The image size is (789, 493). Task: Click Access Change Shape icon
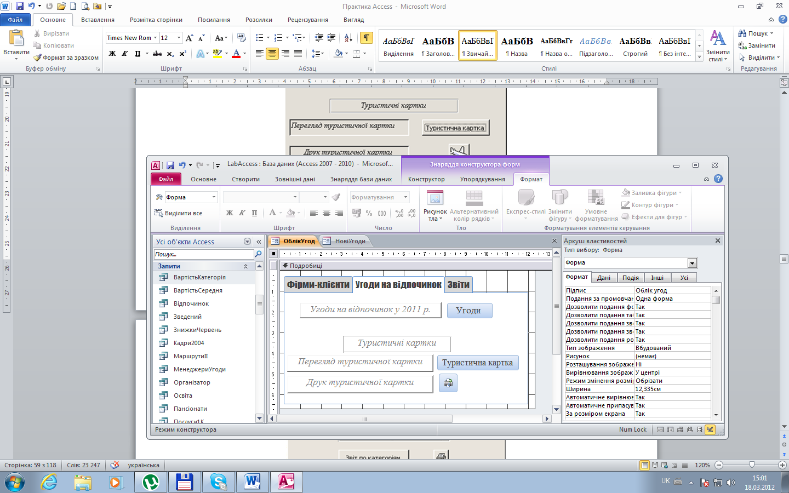tap(560, 198)
